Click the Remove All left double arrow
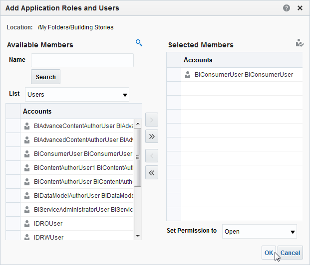Screen dimensions: 310x265 point(152,173)
